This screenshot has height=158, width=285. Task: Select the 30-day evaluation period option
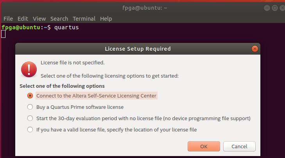[30, 118]
